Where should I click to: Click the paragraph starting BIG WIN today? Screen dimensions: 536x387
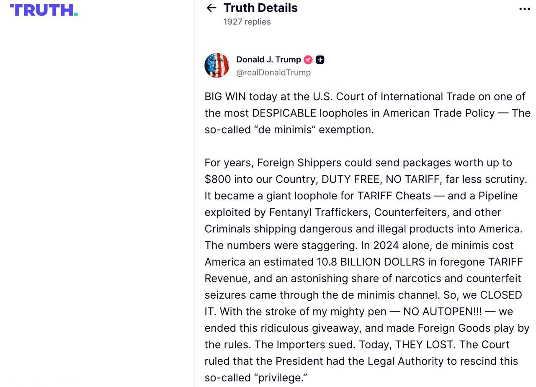coord(368,113)
